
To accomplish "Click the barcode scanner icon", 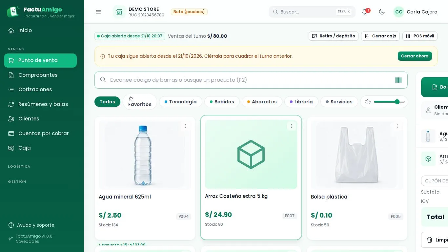I will tap(398, 80).
